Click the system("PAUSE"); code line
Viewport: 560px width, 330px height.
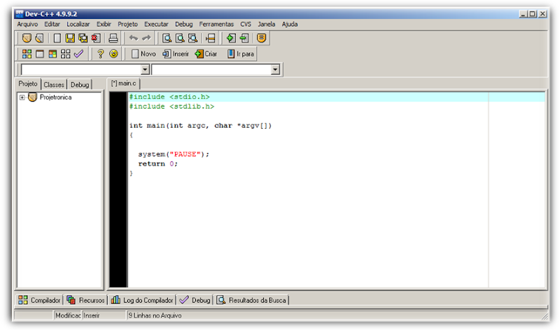tap(174, 154)
